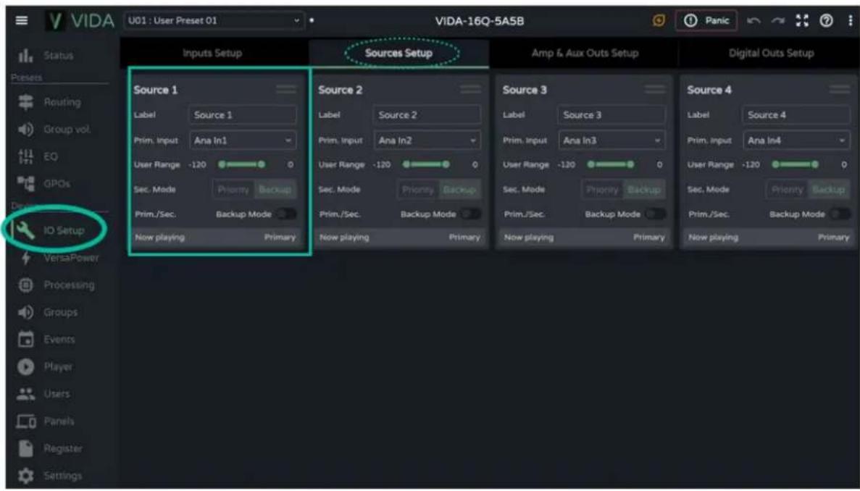This screenshot has height=491, width=860.
Task: Toggle Source 2 Backup Mode switch
Action: pyautogui.click(x=471, y=214)
